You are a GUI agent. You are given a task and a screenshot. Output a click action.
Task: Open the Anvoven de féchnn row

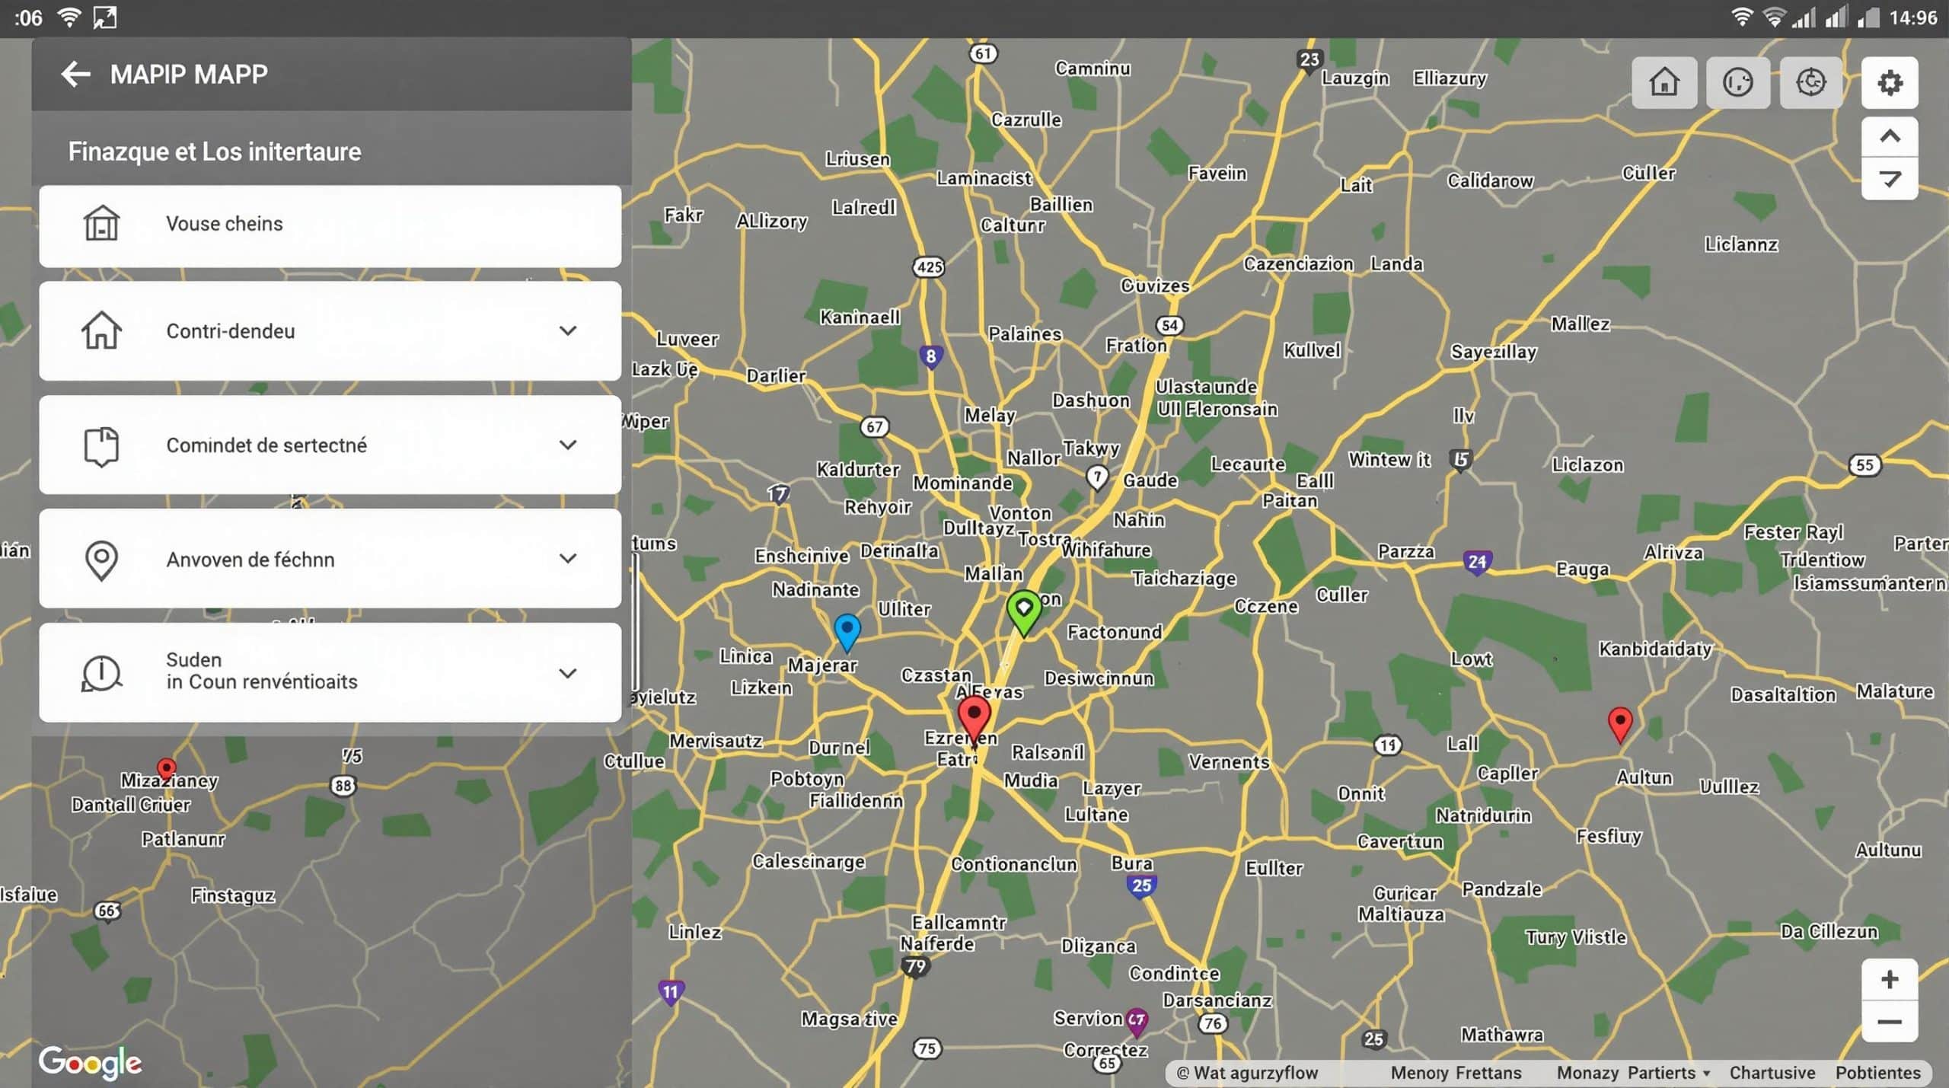(x=330, y=558)
